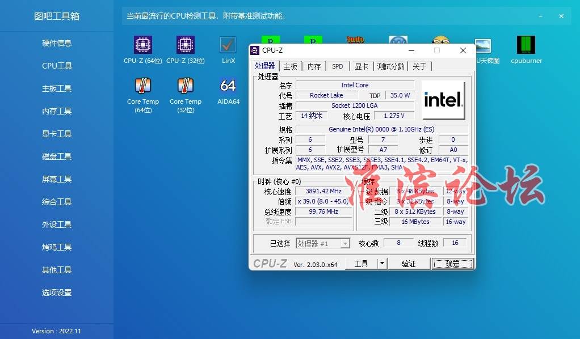580x339 pixels.
Task: Click the 线程数 value '16'
Action: [455, 243]
